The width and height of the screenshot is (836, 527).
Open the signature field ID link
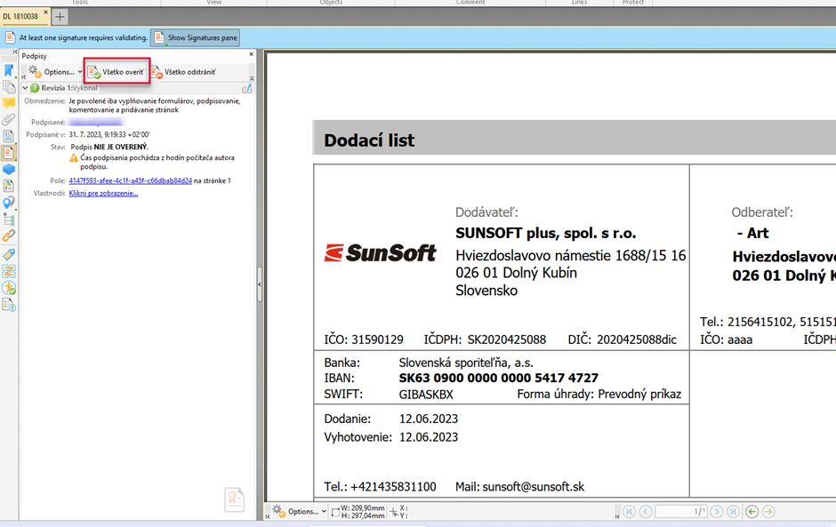[x=130, y=180]
